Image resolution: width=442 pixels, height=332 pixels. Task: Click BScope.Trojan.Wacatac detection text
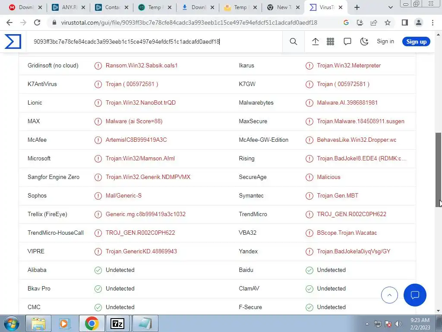click(x=347, y=233)
